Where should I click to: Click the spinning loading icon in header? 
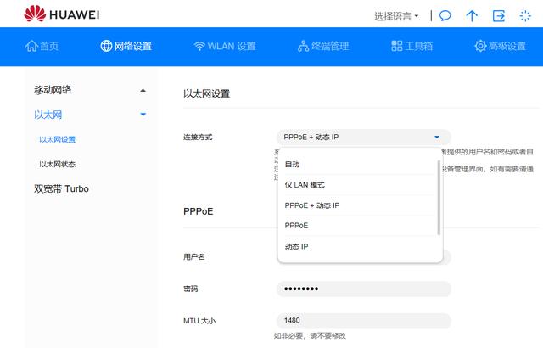[525, 15]
